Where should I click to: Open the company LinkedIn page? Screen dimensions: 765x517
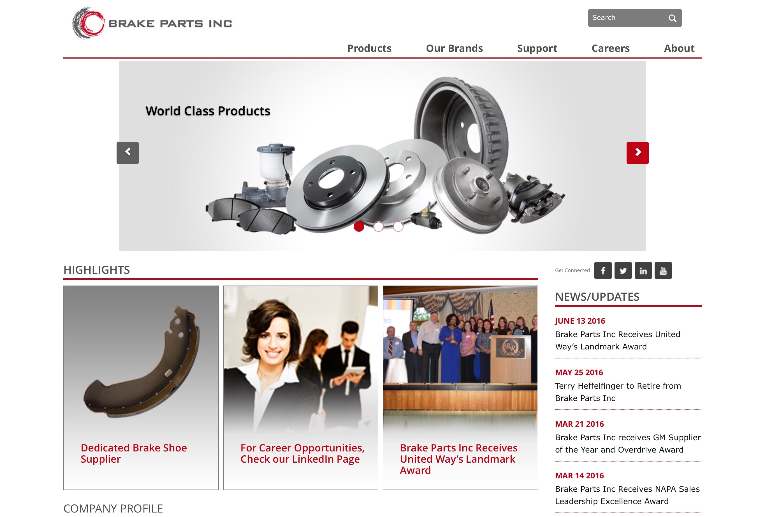pos(644,270)
